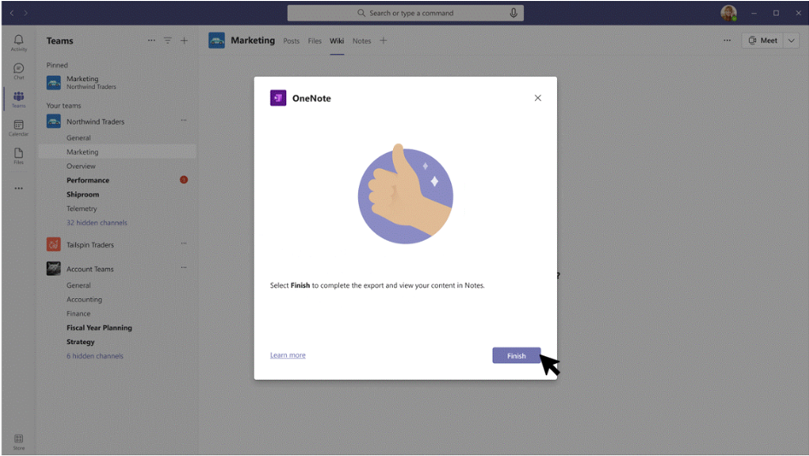Expand the Meet dropdown arrow

(791, 40)
